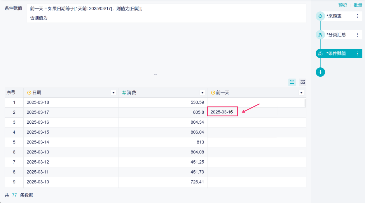This screenshot has width=365, height=203.
Task: Click the clock icon in 日期 header
Action: click(x=29, y=93)
